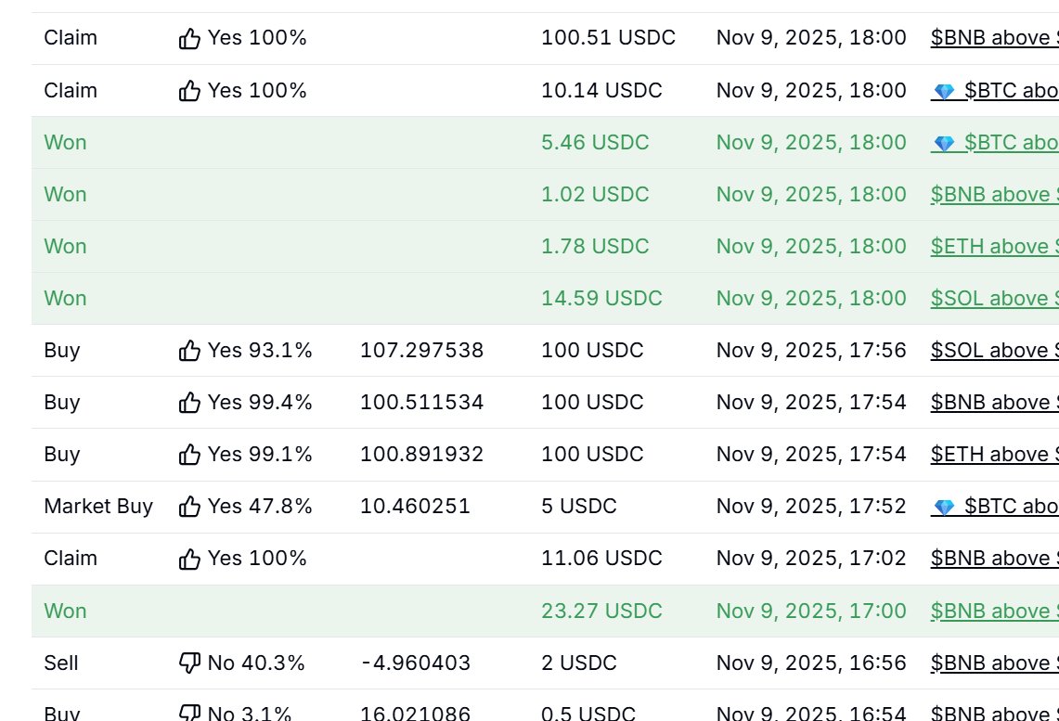Click the Sell entry with No 40.3%
The height and width of the screenshot is (721, 1059).
point(61,663)
